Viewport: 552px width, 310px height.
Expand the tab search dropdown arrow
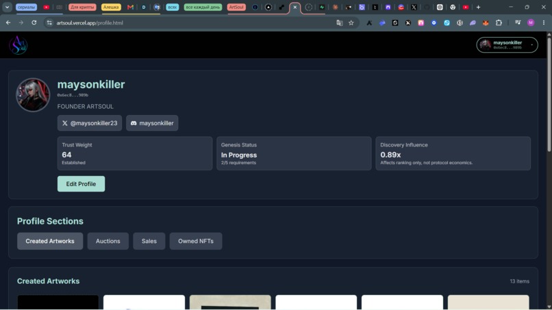pyautogui.click(x=7, y=7)
